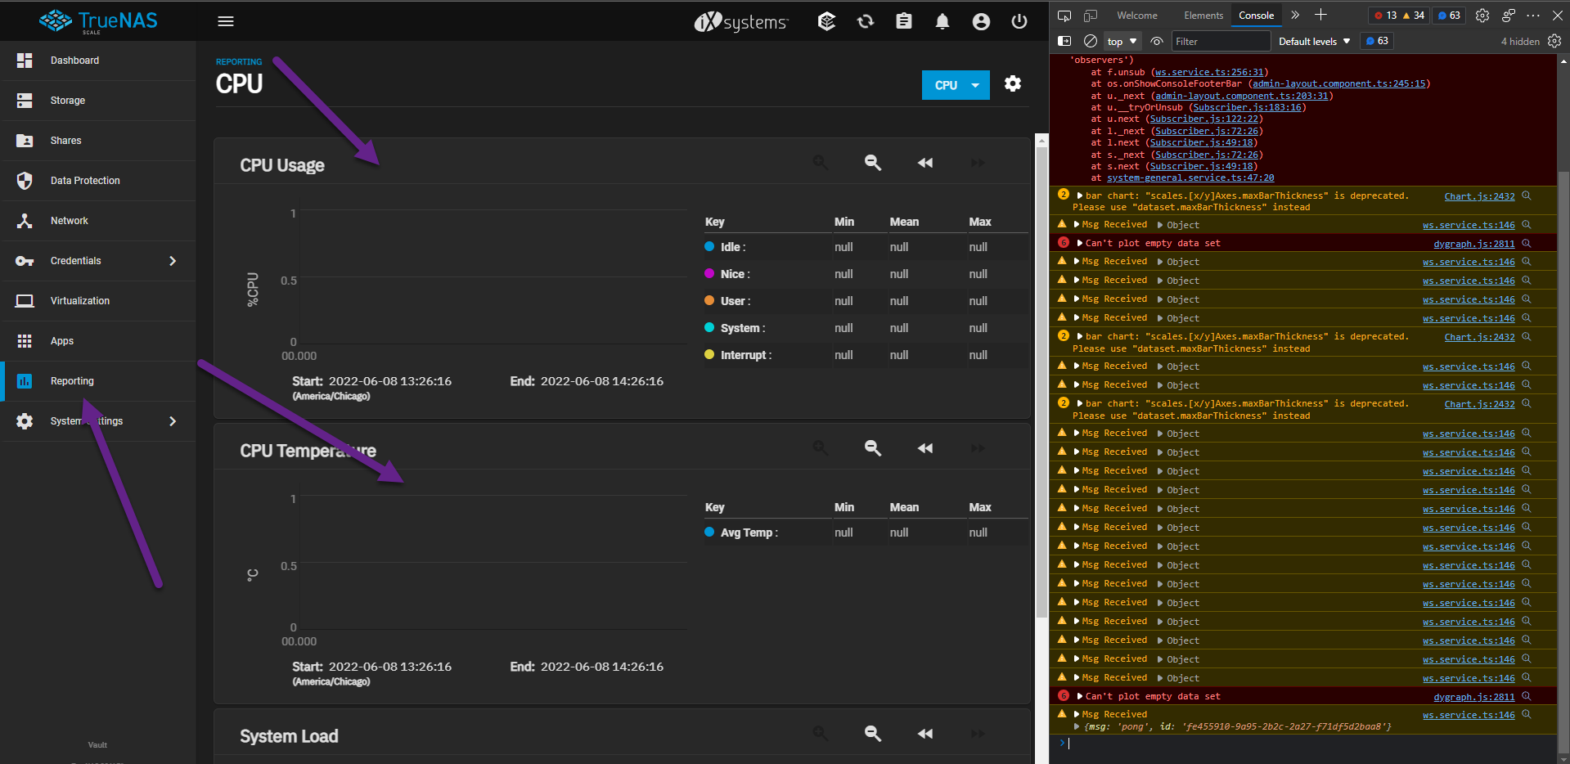Open the dygraph.js:2811 source link
1570x764 pixels.
pyautogui.click(x=1473, y=244)
